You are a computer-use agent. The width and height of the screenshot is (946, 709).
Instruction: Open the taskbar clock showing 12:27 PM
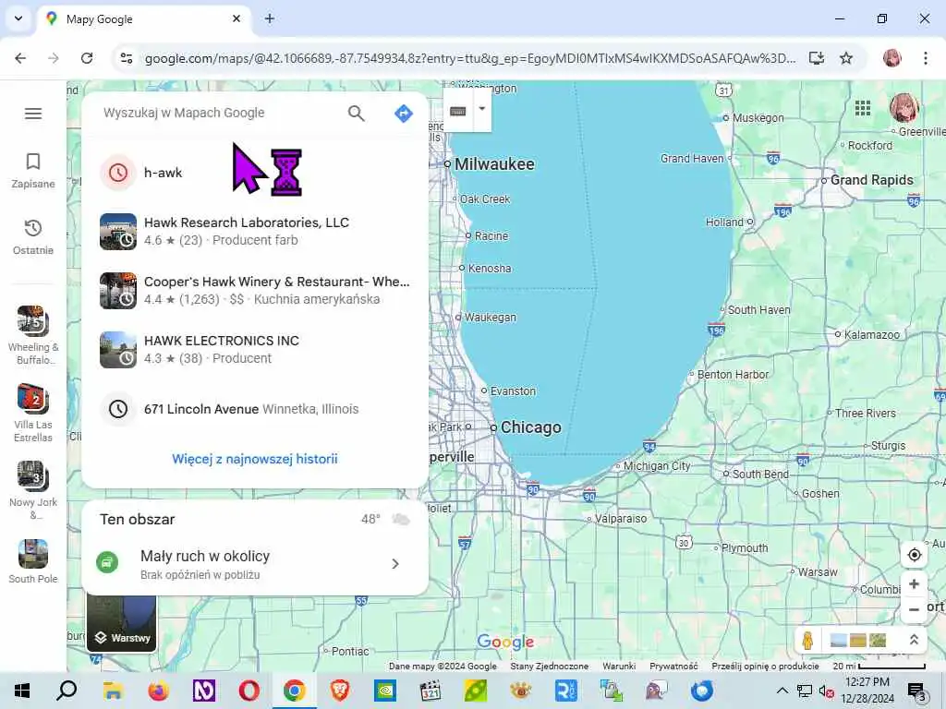click(x=867, y=691)
